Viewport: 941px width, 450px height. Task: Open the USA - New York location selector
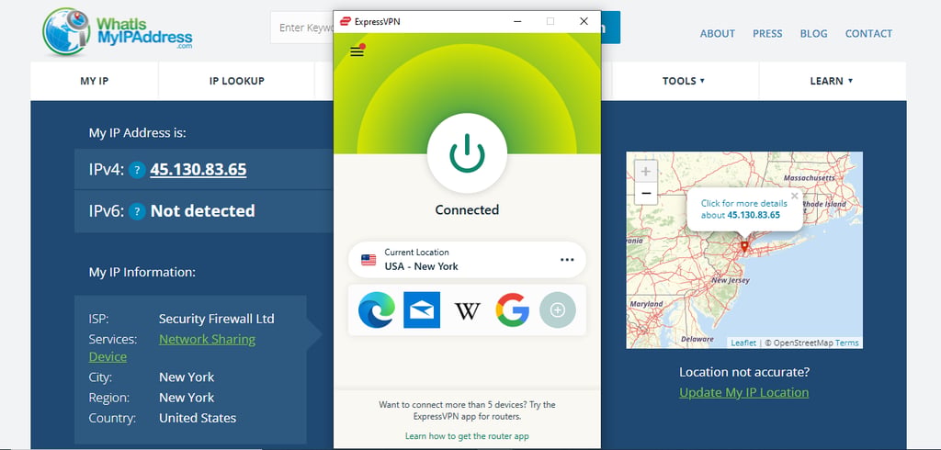(x=467, y=260)
